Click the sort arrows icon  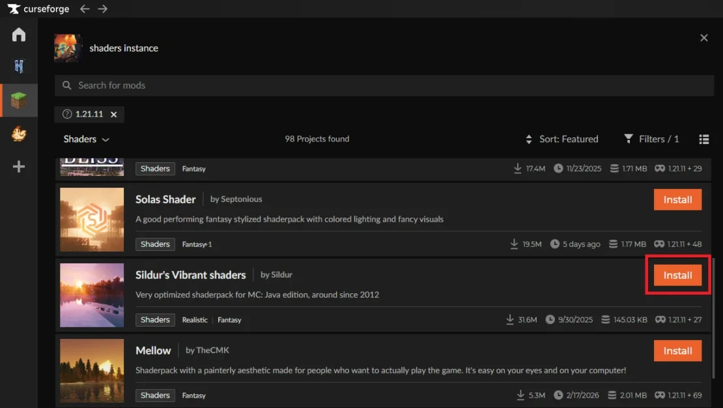point(529,139)
